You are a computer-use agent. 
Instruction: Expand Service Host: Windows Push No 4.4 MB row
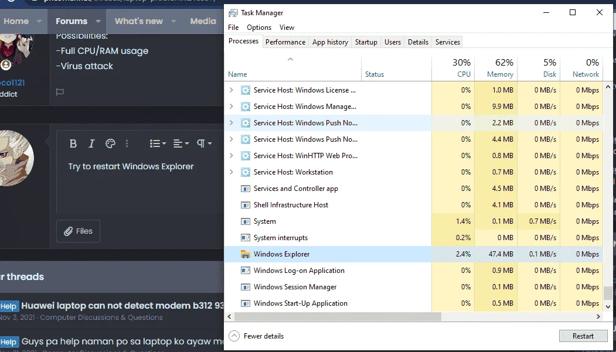point(232,139)
